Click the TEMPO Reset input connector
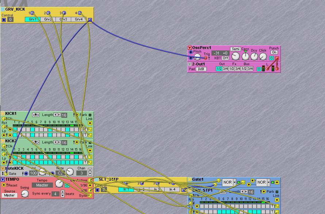The height and width of the screenshot is (214, 325). (x=4, y=185)
